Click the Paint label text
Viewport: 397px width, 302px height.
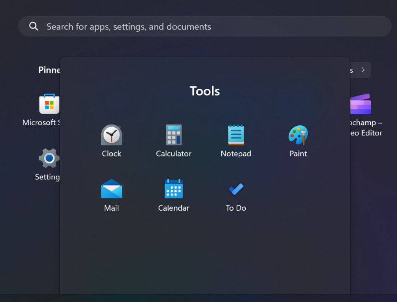pyautogui.click(x=298, y=154)
